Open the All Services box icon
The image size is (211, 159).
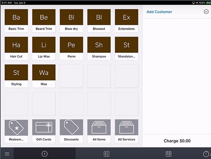point(126,127)
